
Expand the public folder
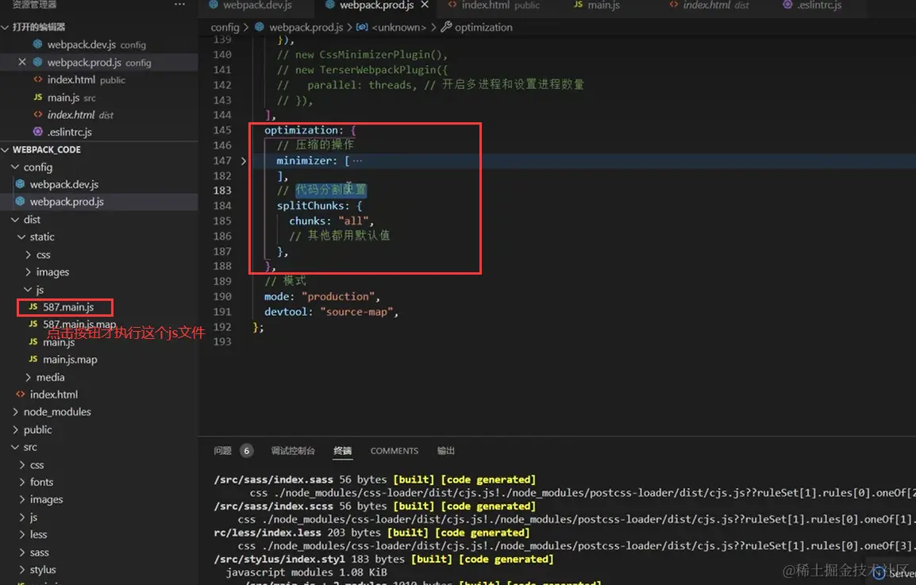(x=15, y=429)
